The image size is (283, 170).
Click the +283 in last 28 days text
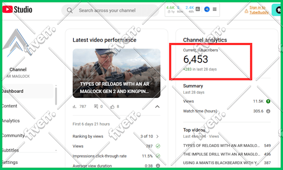200,69
